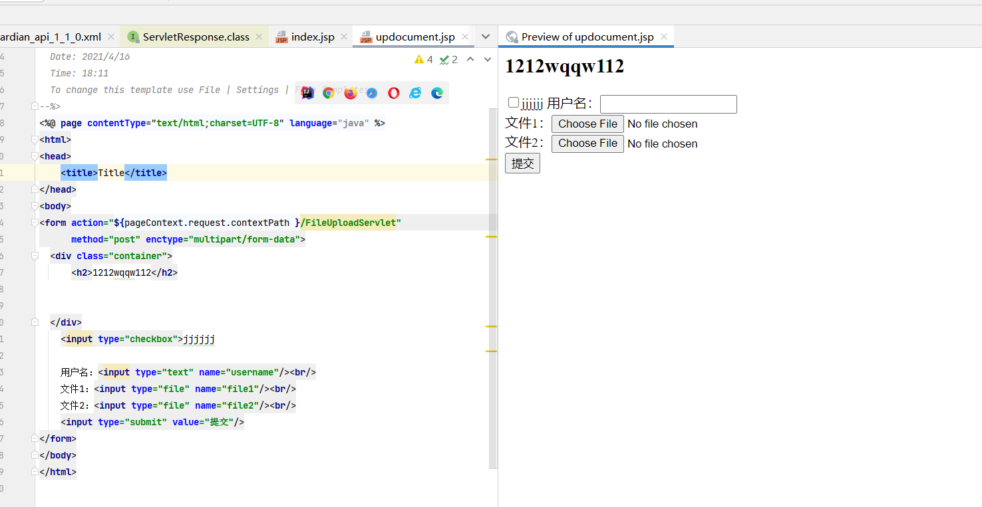Close the ardian_api_1_1_0.xml tab
The width and height of the screenshot is (982, 507).
point(111,37)
